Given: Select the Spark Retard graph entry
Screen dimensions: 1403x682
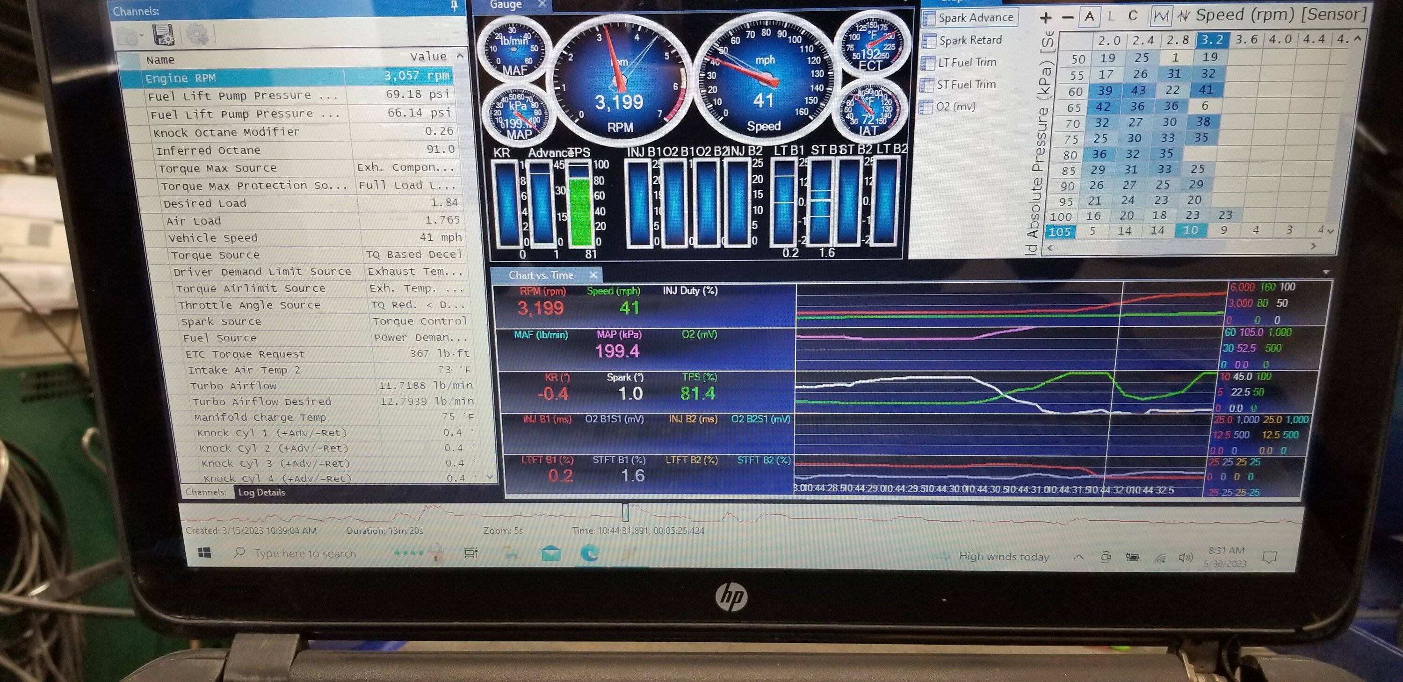Looking at the screenshot, I should click(963, 40).
